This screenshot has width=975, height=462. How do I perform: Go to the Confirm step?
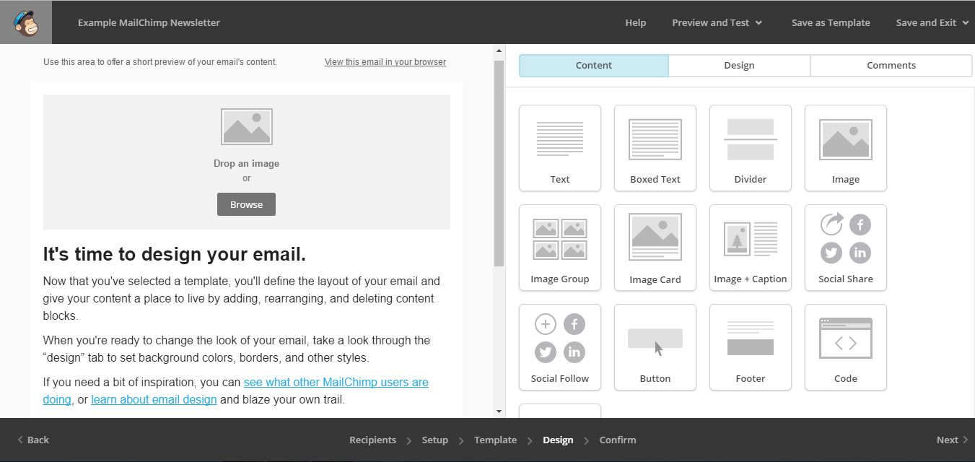[618, 440]
